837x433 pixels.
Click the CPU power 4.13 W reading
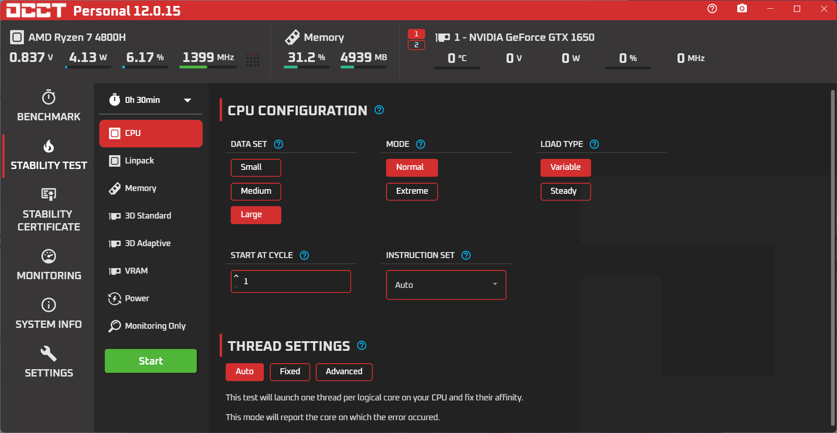(x=88, y=57)
